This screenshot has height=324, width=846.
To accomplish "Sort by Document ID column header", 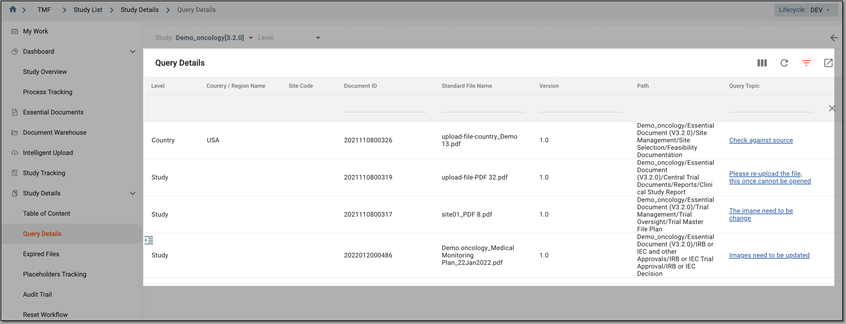I will (360, 86).
